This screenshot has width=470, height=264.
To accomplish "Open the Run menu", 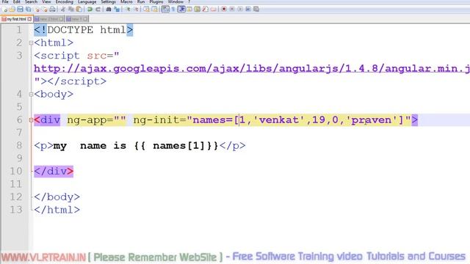I will pyautogui.click(x=141, y=1).
